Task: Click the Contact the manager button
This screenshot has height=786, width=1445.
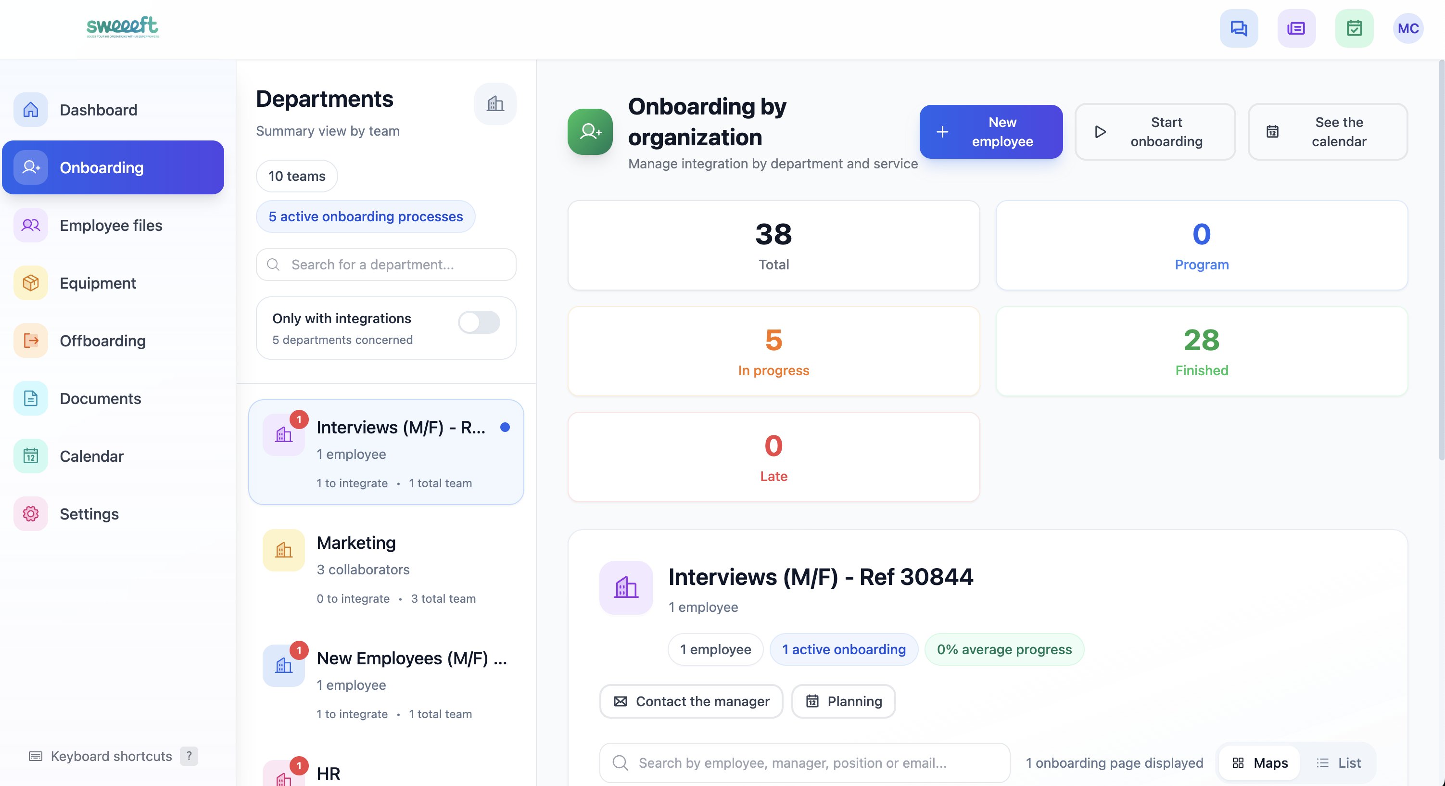Action: tap(691, 701)
